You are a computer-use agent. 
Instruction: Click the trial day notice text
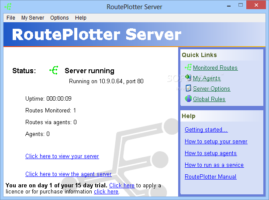[56, 186]
